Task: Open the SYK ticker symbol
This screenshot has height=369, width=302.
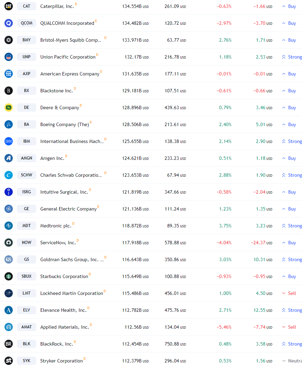Action: click(x=27, y=361)
